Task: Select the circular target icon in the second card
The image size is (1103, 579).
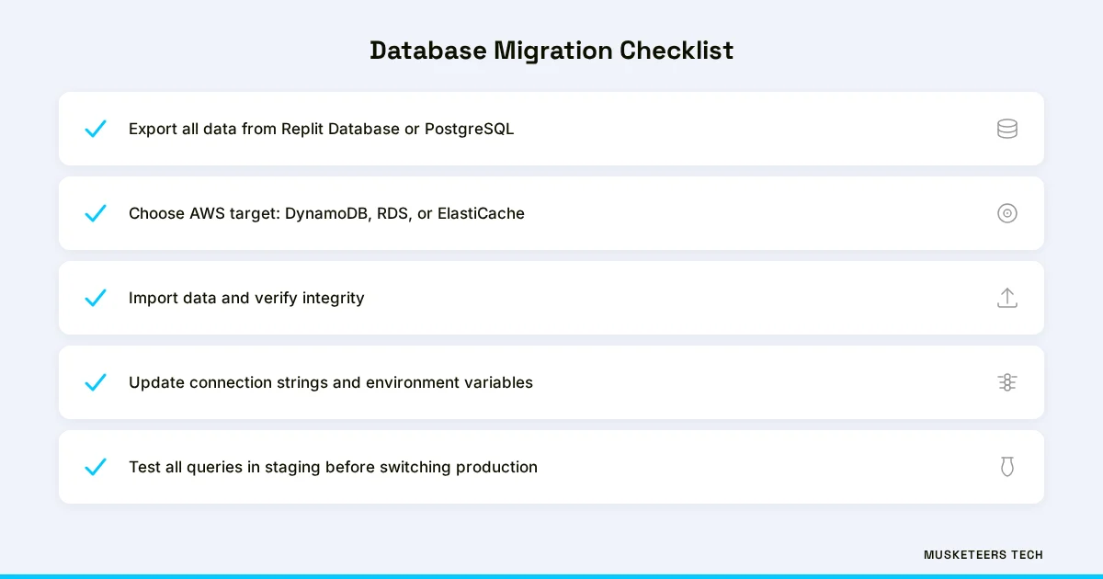Action: (1007, 213)
